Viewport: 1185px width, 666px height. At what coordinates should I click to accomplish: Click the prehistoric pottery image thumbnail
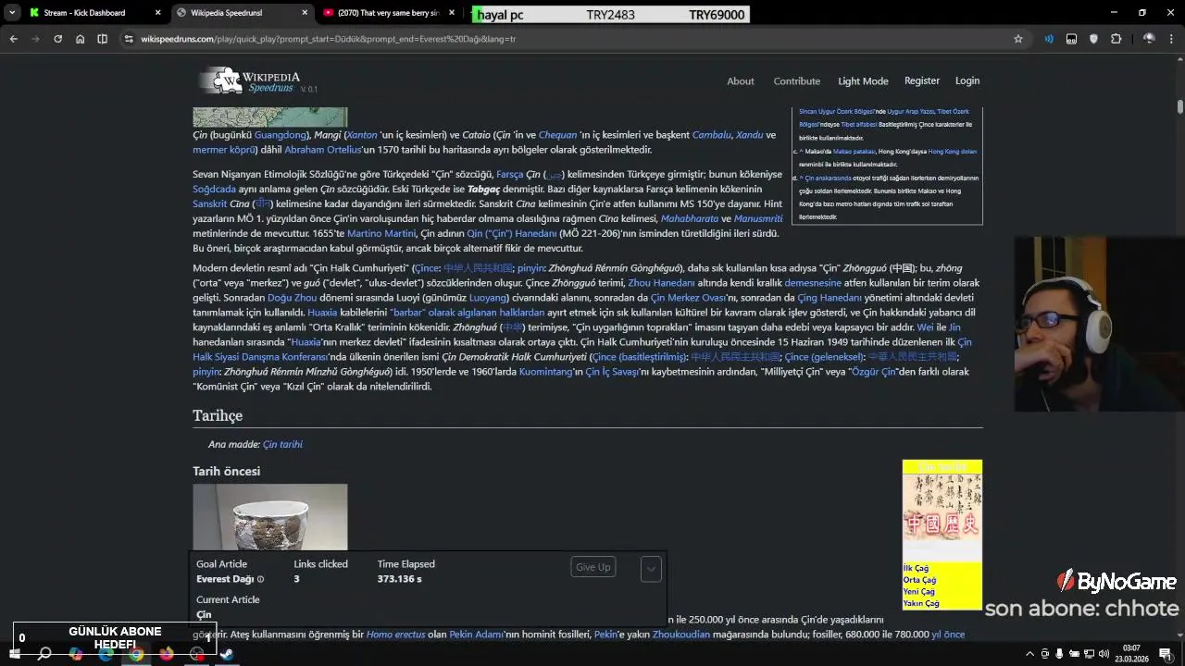click(270, 517)
